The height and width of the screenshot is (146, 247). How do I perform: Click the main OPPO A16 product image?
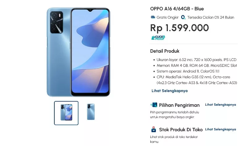pyautogui.click(x=78, y=52)
